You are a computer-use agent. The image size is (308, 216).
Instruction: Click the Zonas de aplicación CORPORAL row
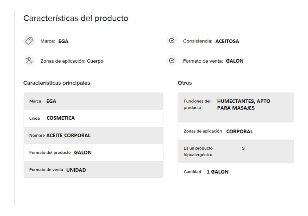(236, 131)
